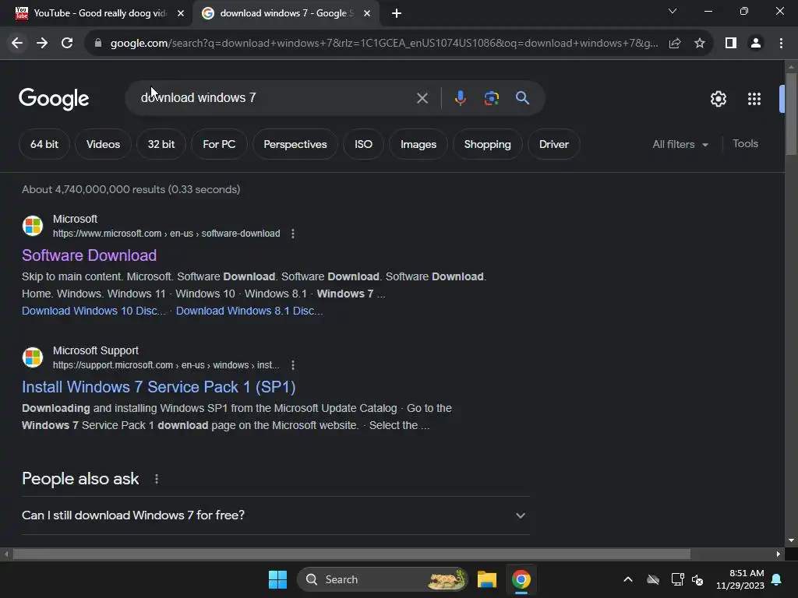Open Download Windows 8.1 Disc sitelink

pos(249,311)
